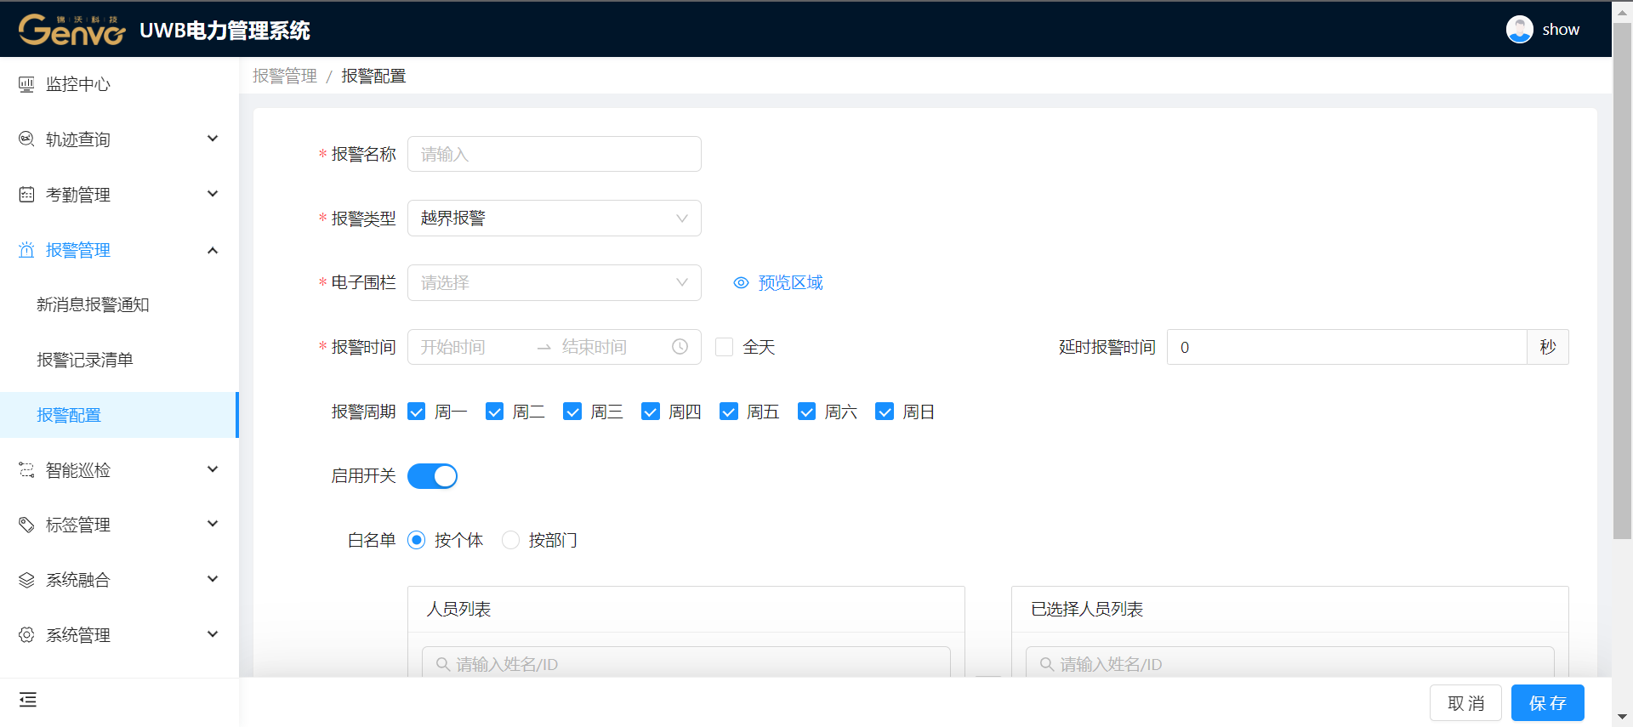This screenshot has width=1633, height=727.
Task: Focus the 报警名称 input field
Action: 555,154
